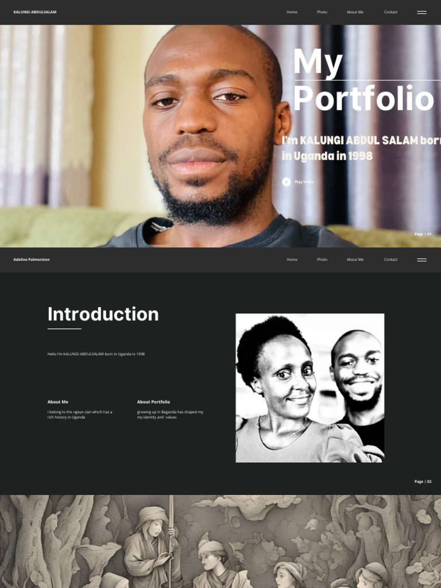441x588 pixels.
Task: Click the About Portfolio subheading
Action: coord(153,401)
